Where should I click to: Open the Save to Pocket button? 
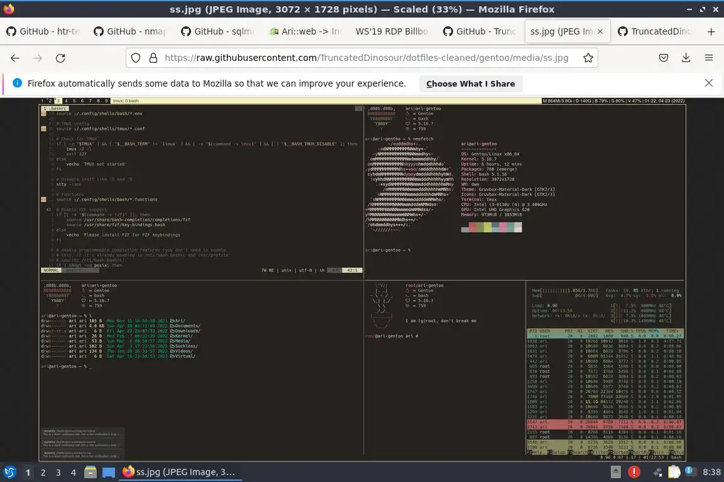(664, 58)
